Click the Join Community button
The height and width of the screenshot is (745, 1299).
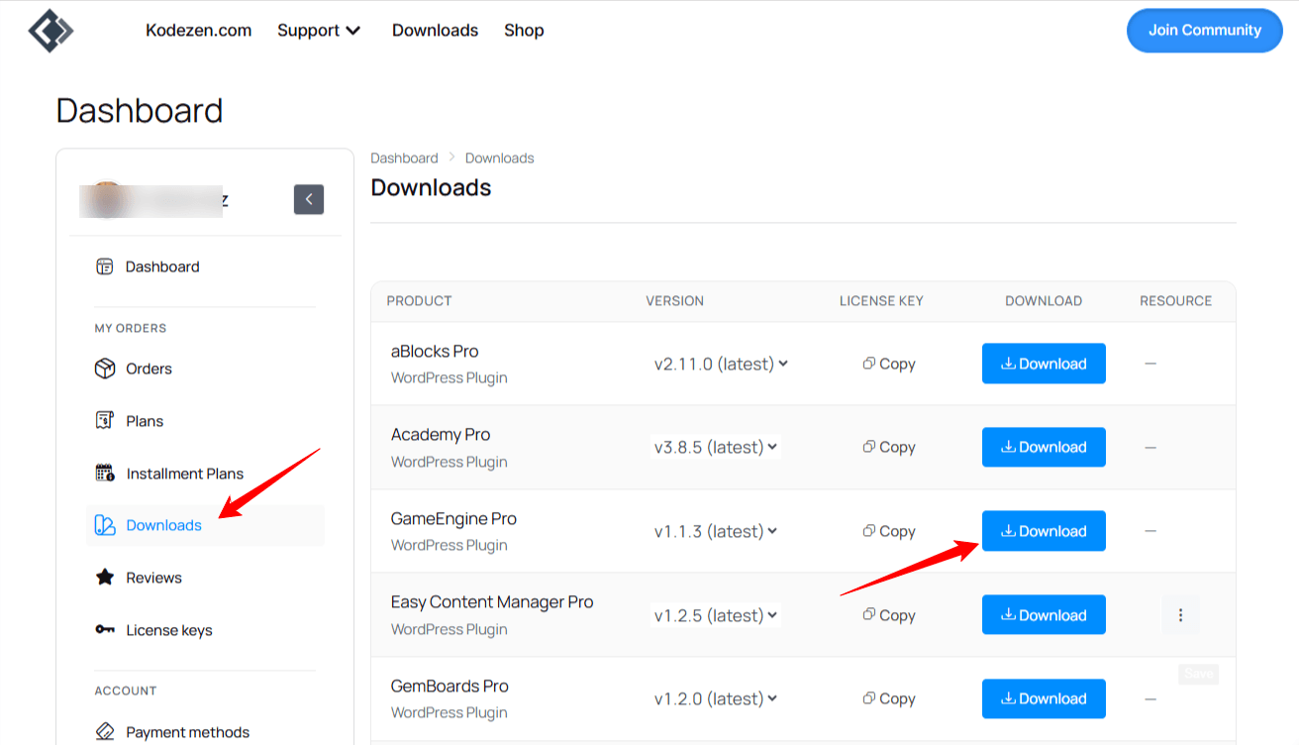[1204, 31]
